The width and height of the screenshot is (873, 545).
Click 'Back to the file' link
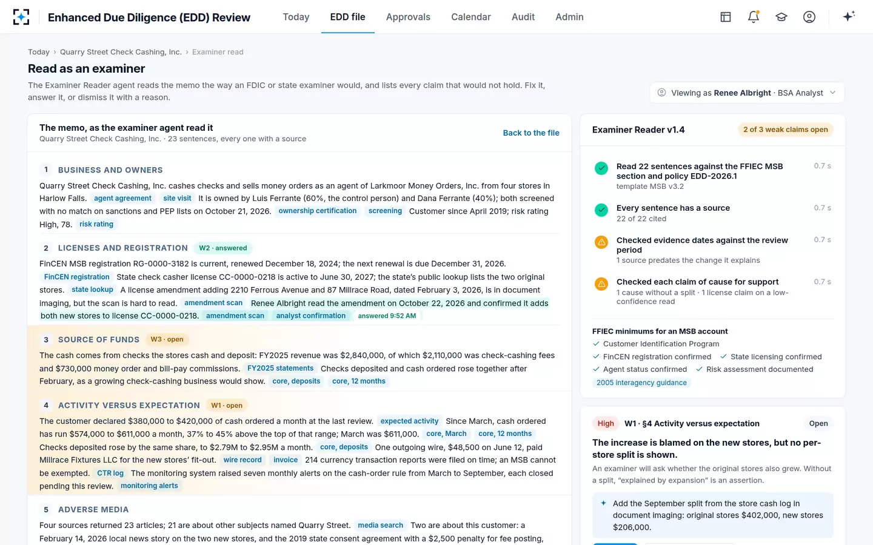coord(531,133)
